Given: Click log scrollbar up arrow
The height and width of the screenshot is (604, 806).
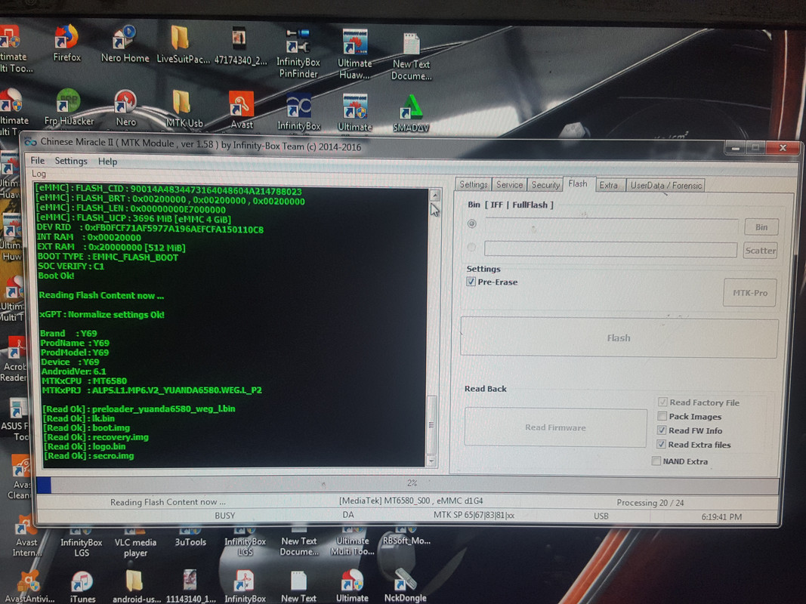Looking at the screenshot, I should [435, 196].
